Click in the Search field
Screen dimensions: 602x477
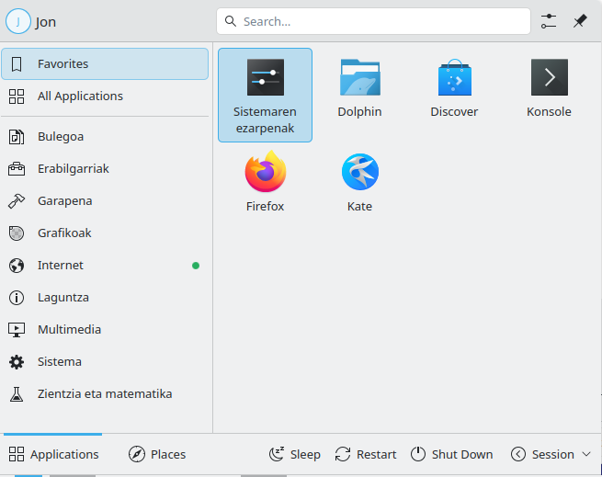pos(373,21)
